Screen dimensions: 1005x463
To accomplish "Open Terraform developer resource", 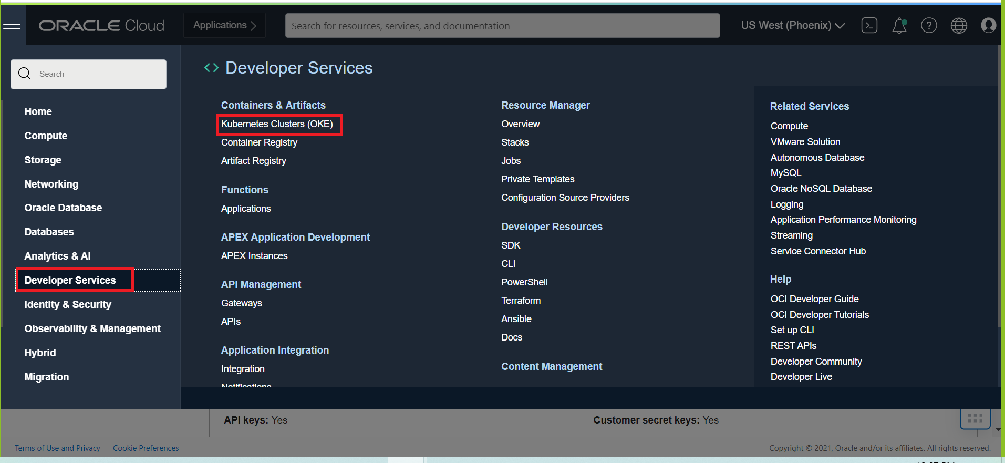I will coord(521,301).
